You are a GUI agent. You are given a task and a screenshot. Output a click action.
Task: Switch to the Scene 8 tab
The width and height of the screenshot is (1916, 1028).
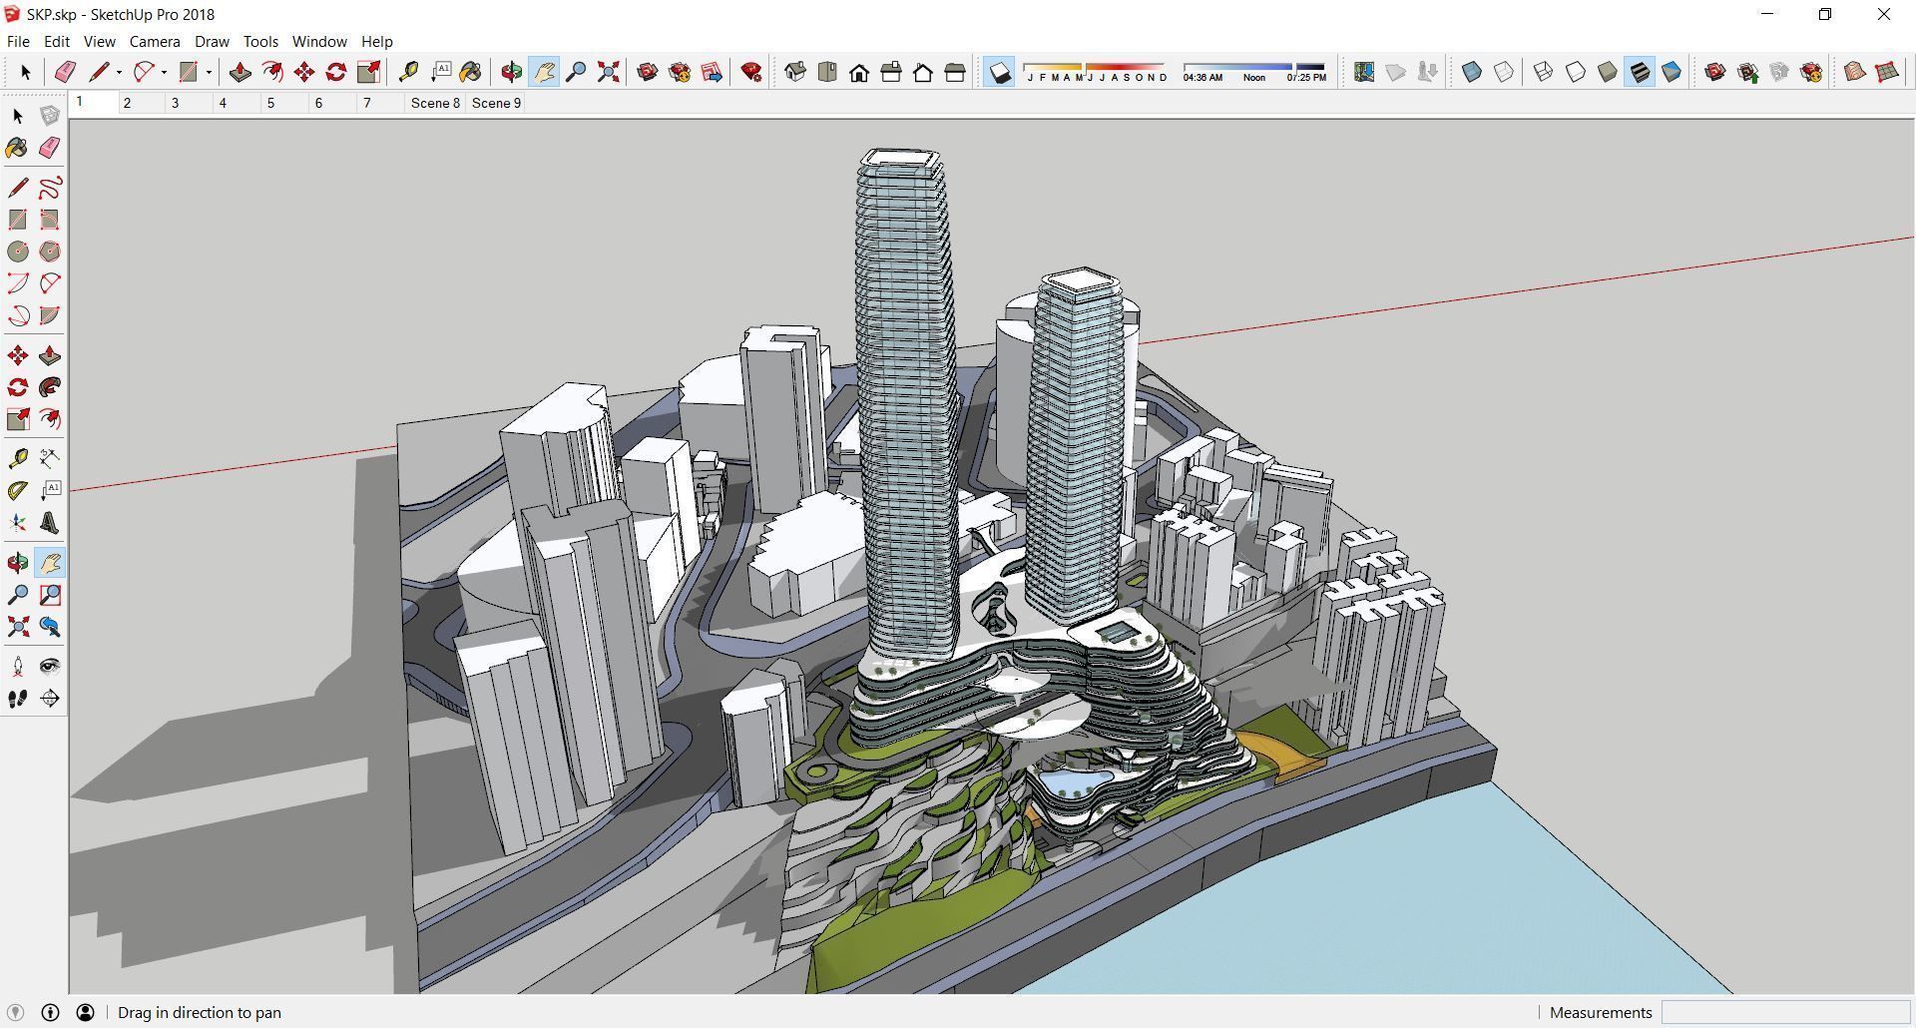[434, 103]
